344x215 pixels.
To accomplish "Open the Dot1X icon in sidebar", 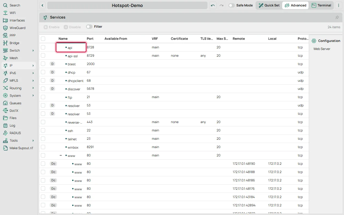I will point(5,111).
